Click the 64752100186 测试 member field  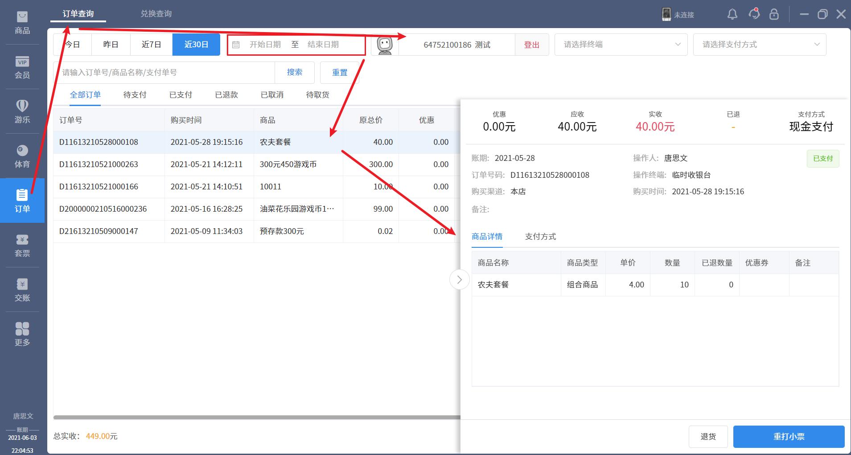[457, 45]
